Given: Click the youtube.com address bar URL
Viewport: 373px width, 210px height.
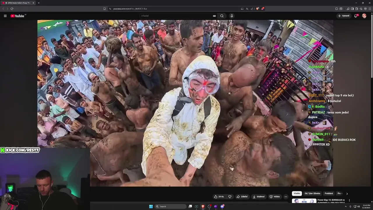Looking at the screenshot, I should 130,9.
